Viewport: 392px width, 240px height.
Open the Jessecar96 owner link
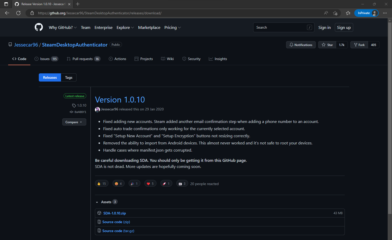pos(26,45)
